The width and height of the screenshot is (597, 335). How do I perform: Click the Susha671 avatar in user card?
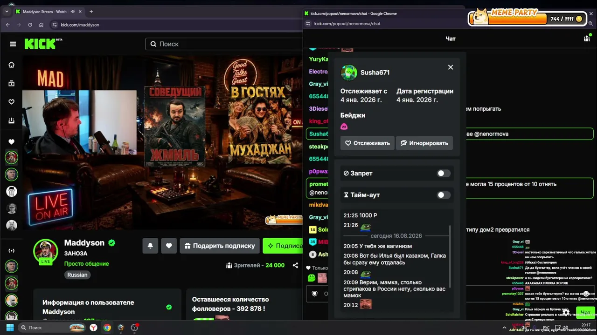pyautogui.click(x=349, y=73)
